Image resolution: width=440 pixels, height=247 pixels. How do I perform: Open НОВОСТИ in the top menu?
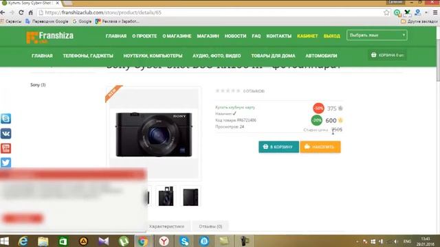[235, 36]
